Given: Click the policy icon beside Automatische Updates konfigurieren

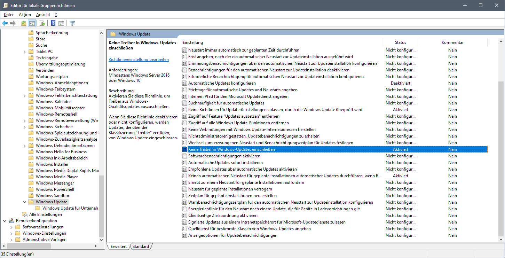Looking at the screenshot, I should click(185, 83).
